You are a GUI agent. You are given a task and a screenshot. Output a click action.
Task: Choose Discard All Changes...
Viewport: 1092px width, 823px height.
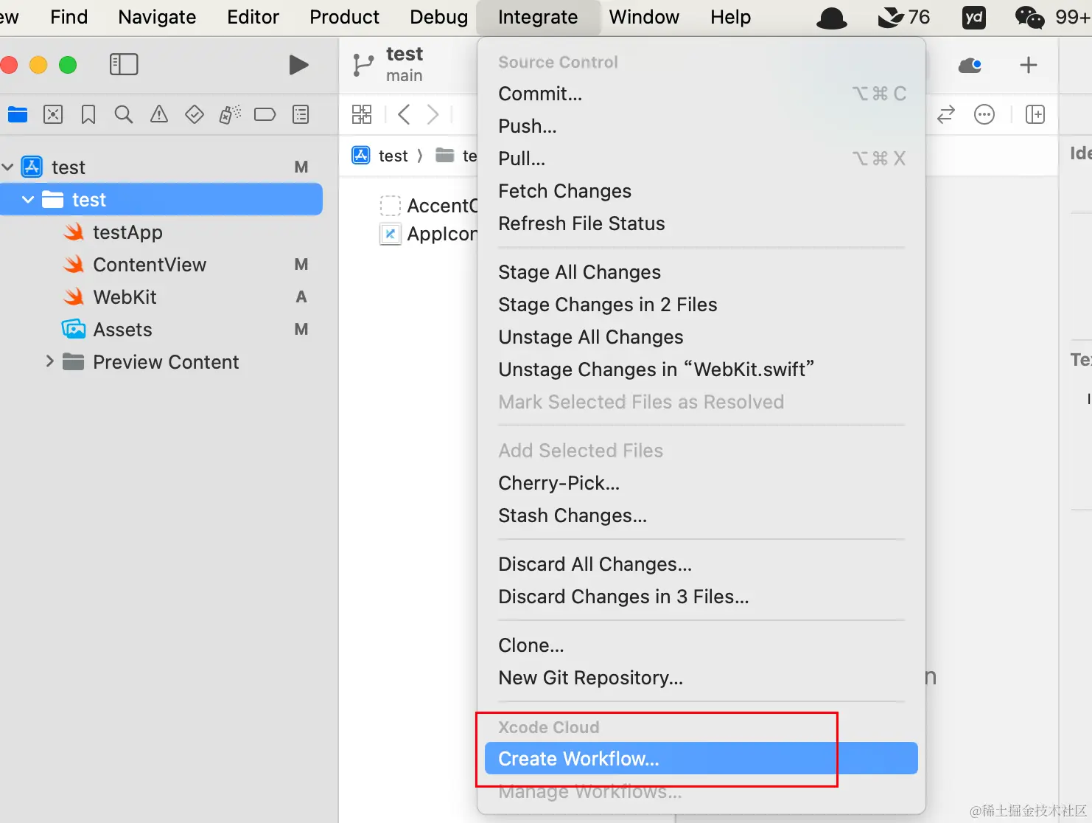(x=701, y=564)
